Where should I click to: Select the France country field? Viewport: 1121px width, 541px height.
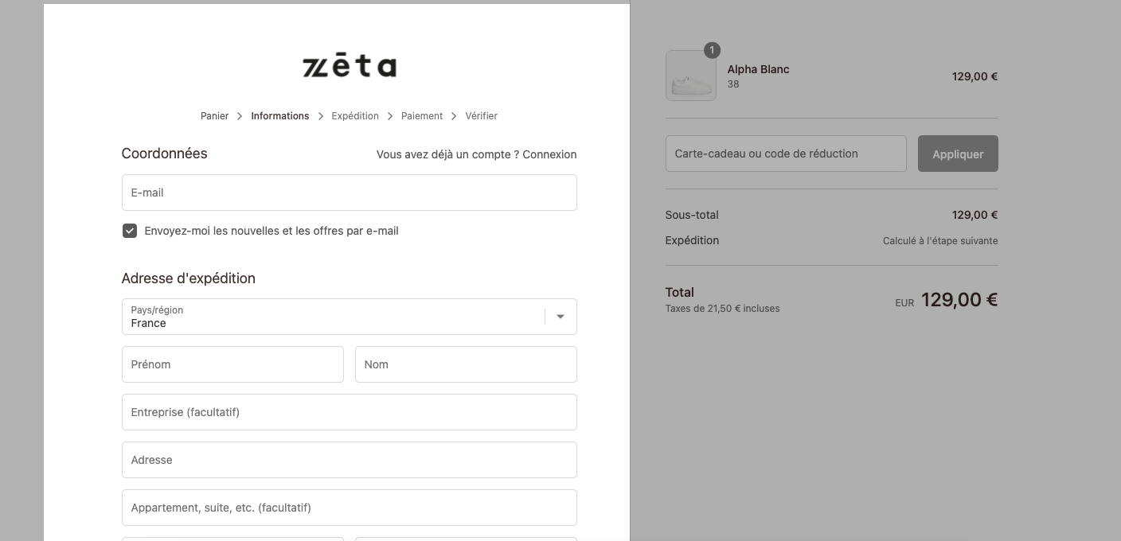pos(350,317)
